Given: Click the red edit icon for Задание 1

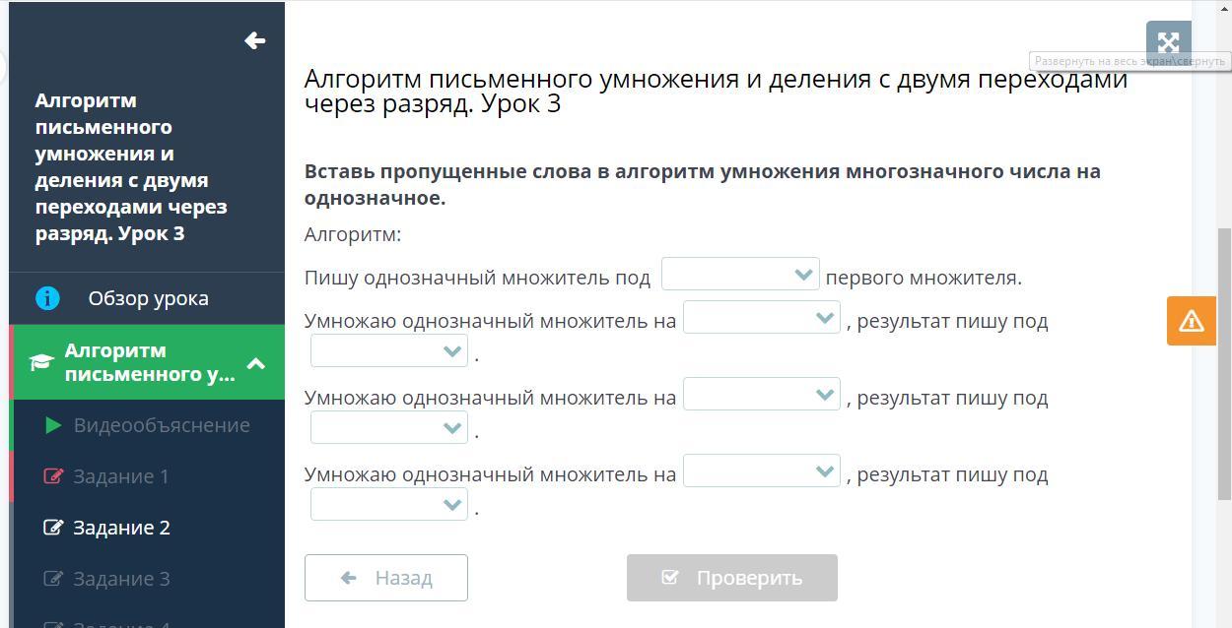Looking at the screenshot, I should tap(53, 476).
